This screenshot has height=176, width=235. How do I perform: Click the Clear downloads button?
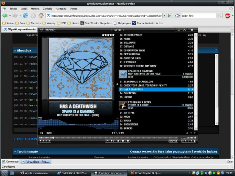click(230, 162)
